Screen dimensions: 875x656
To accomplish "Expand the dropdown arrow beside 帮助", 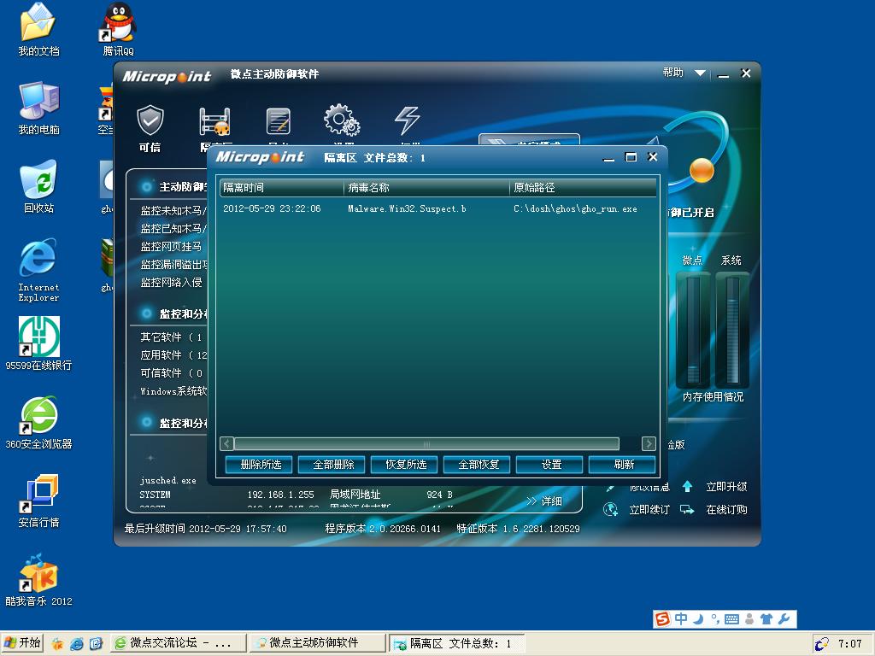I will tap(701, 73).
